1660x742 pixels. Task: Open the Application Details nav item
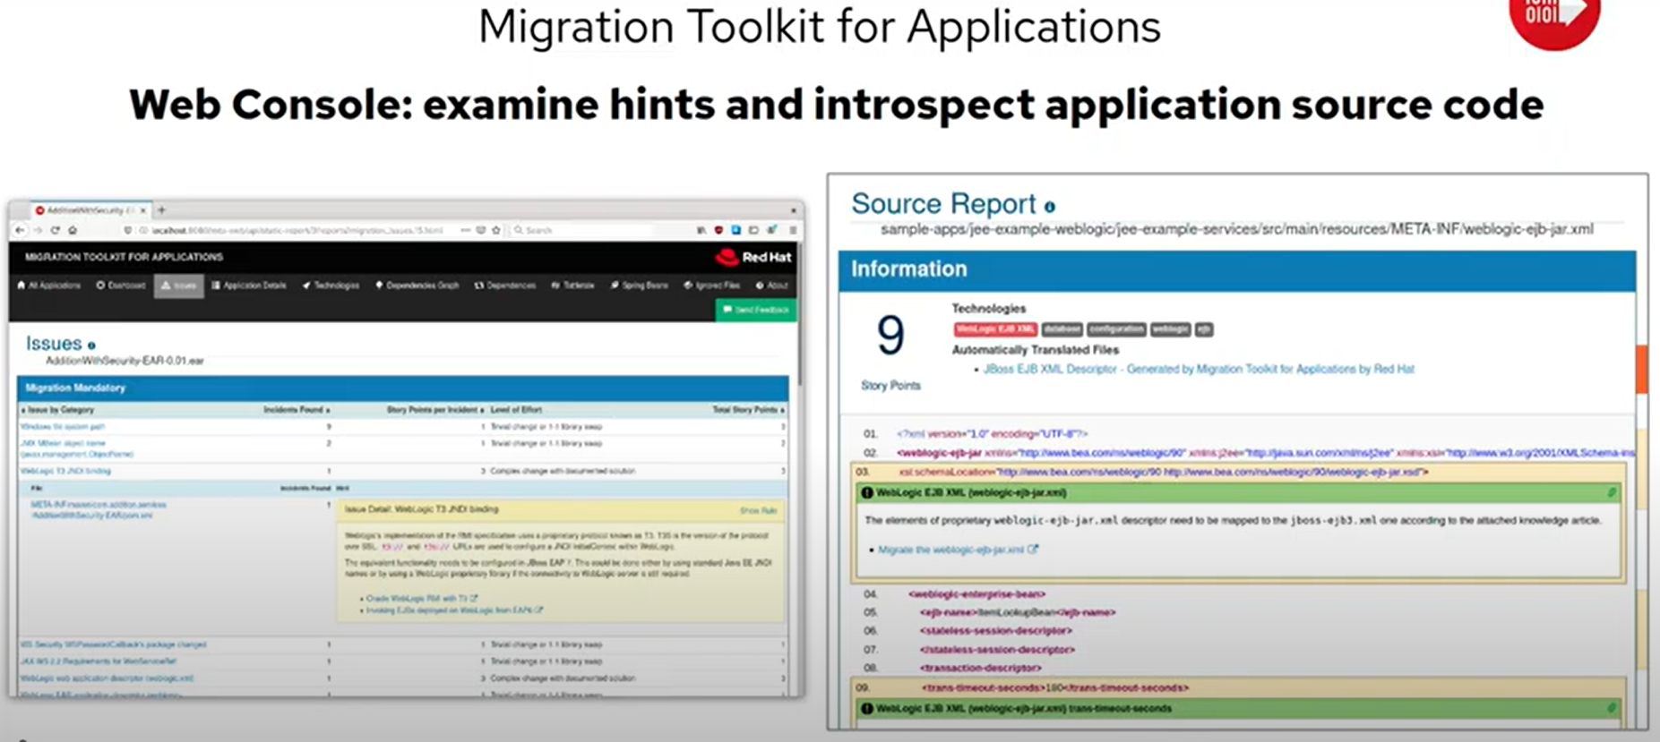249,286
